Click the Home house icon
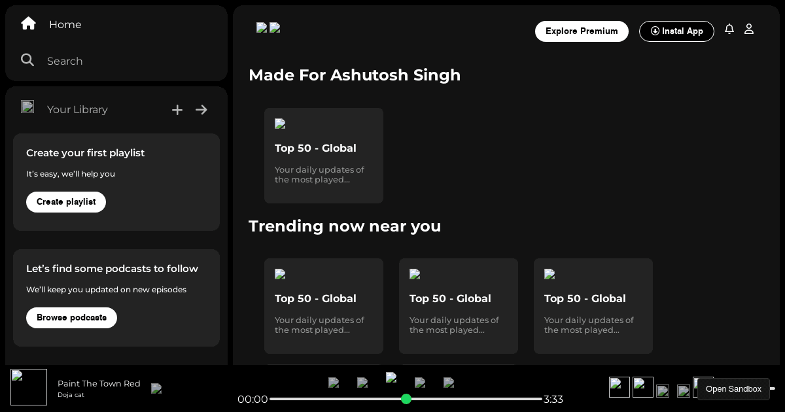Screen dimensions: 785x412 pyautogui.click(x=28, y=24)
